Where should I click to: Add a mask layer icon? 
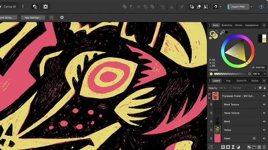[228, 147]
